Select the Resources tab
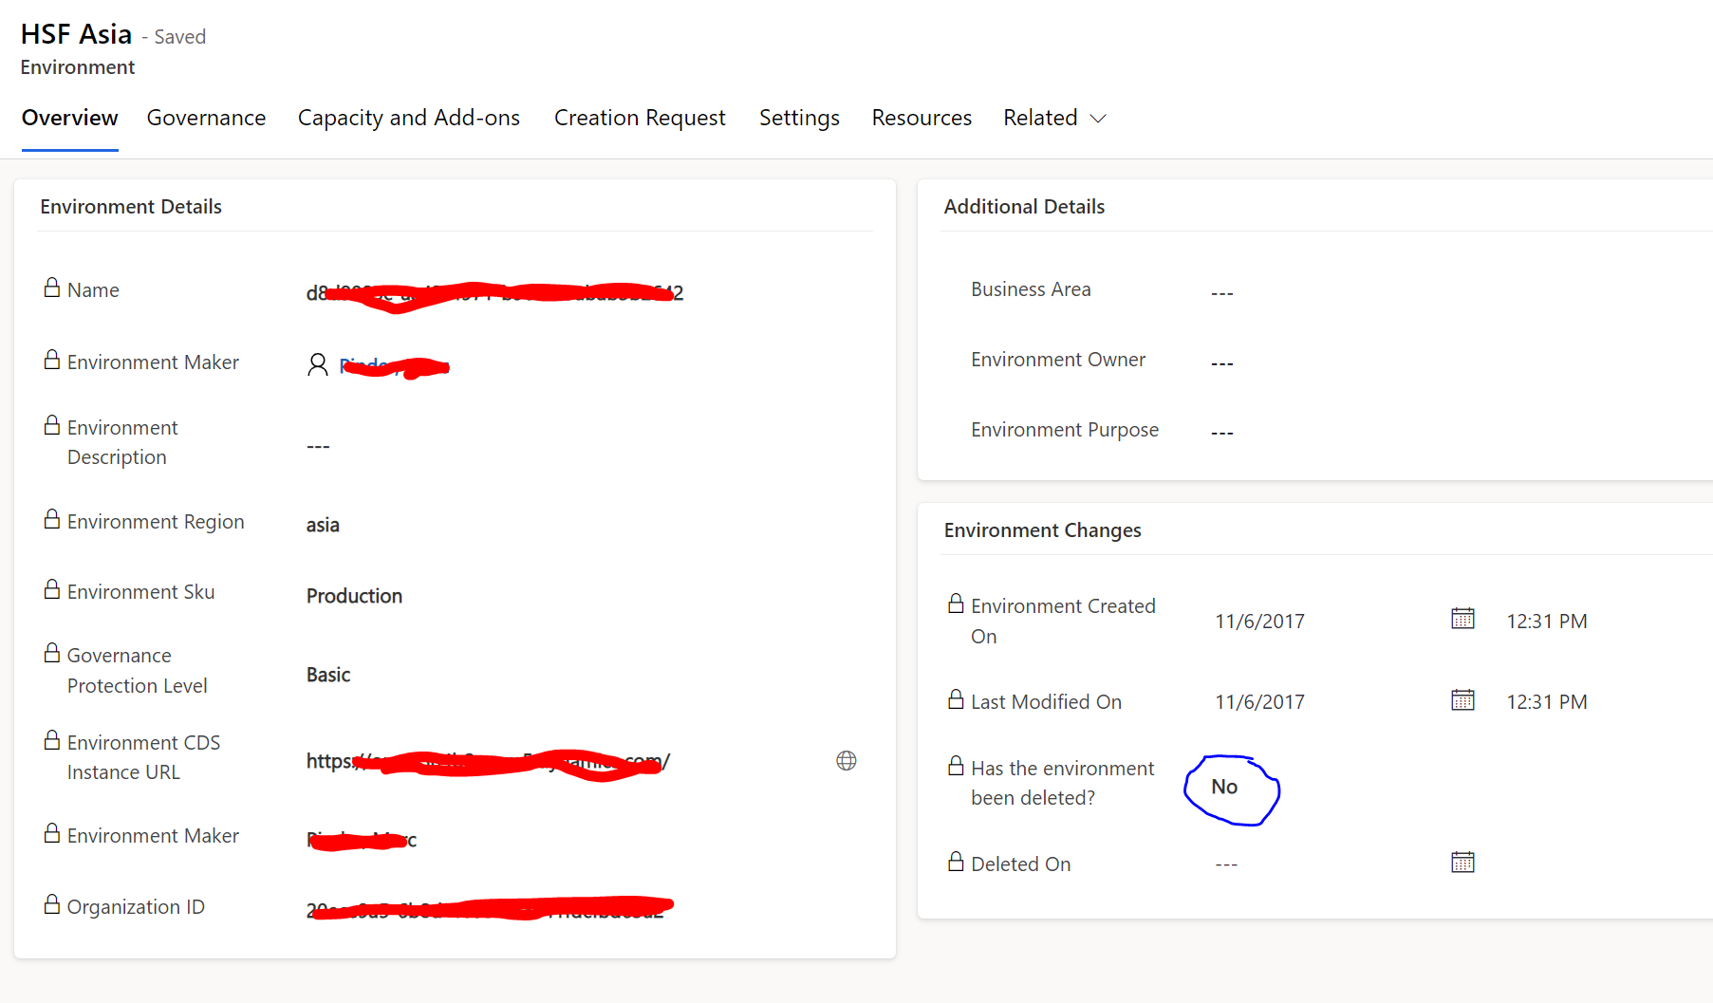The width and height of the screenshot is (1713, 1003). coord(922,118)
